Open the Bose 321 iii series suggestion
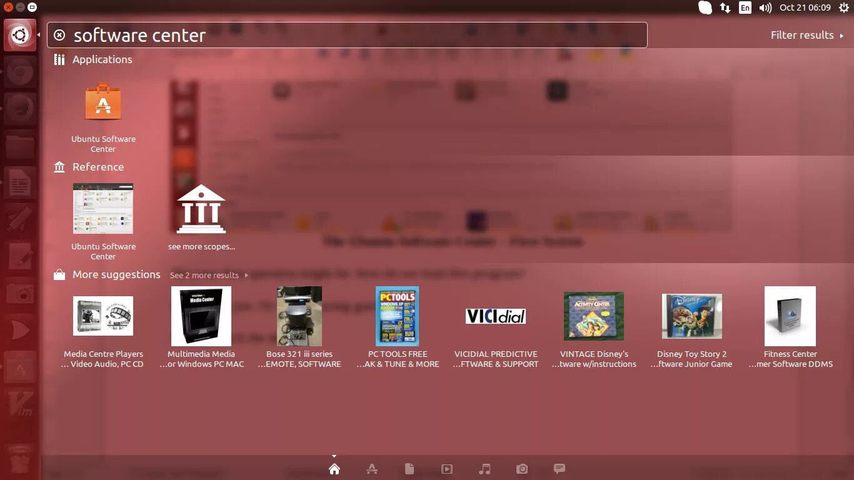Viewport: 854px width, 480px height. pos(299,316)
